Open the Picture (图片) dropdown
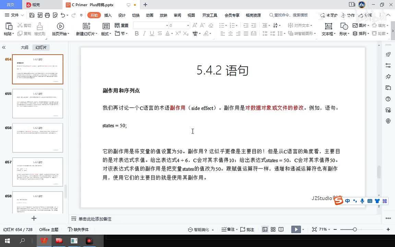The width and height of the screenshot is (395, 247). click(361, 25)
